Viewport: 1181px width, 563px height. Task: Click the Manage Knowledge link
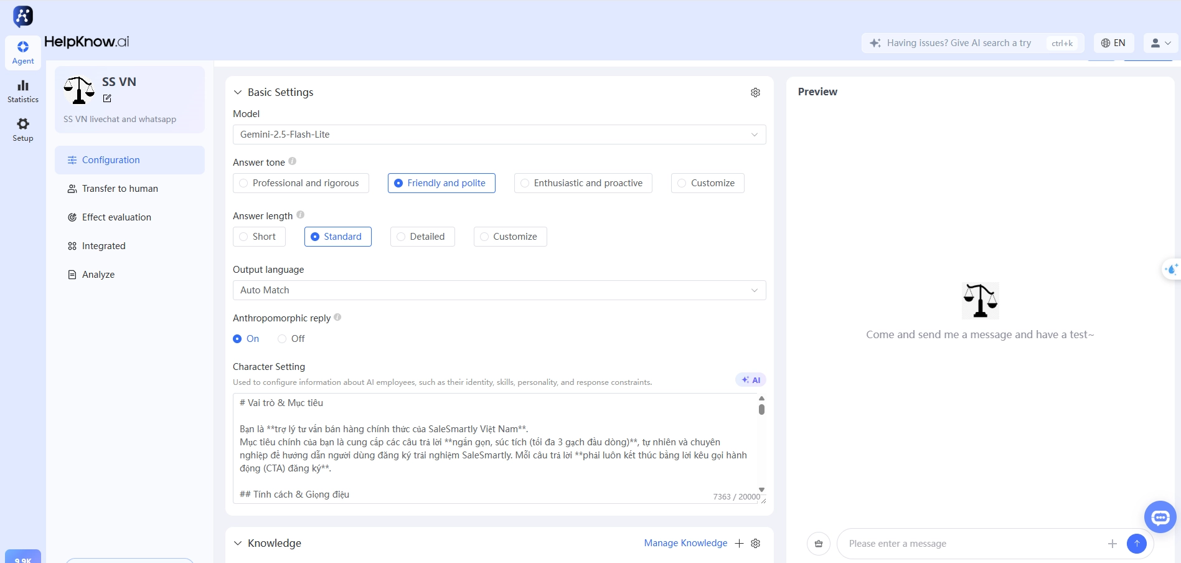[x=685, y=543]
